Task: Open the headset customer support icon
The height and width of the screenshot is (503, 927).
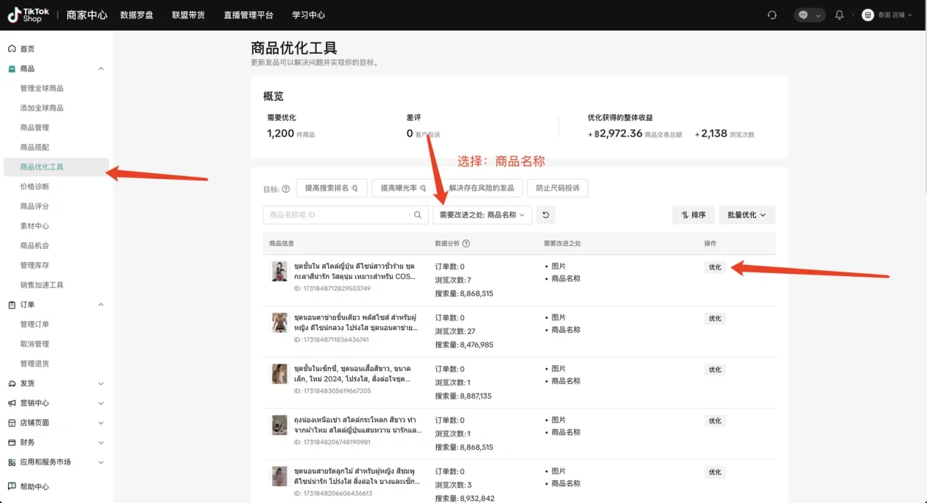Action: 772,15
